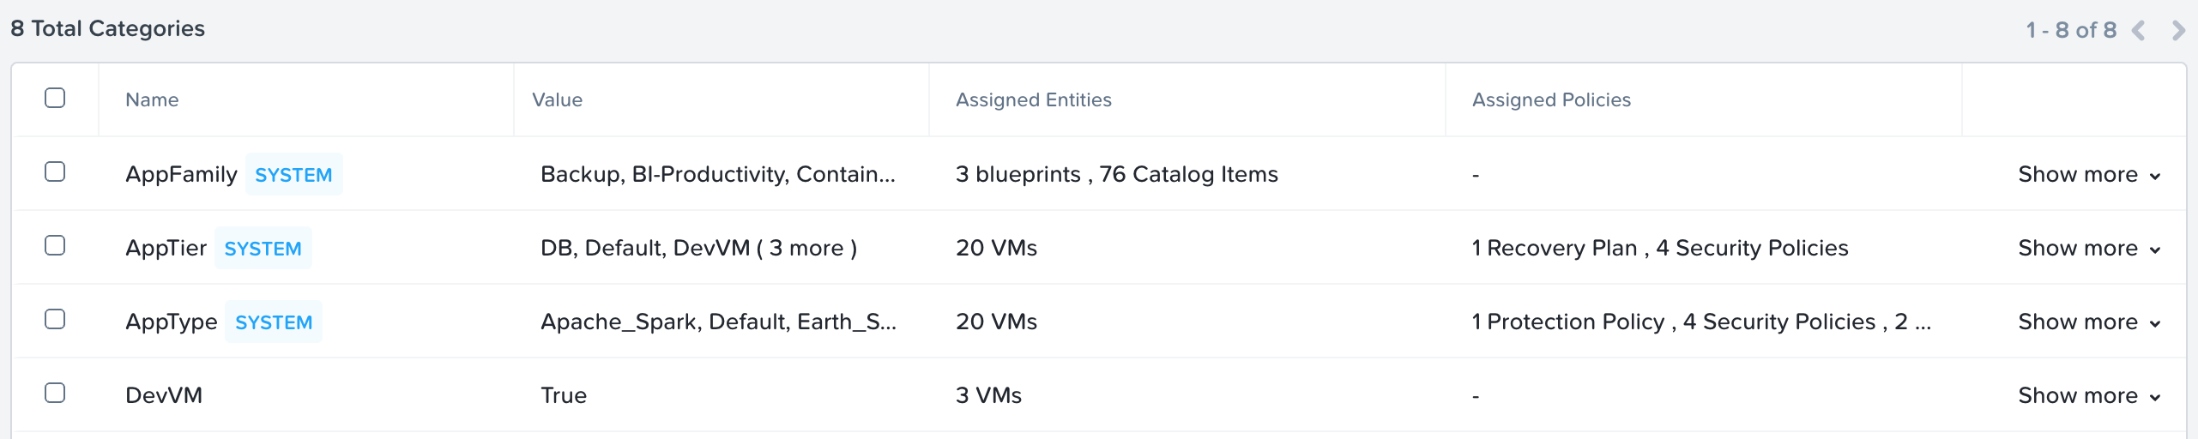This screenshot has width=2198, height=439.
Task: Check the DevVM row checkbox
Action: [55, 393]
